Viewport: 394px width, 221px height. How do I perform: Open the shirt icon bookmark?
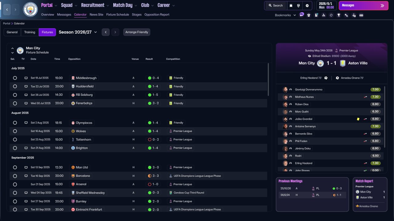point(309,15)
